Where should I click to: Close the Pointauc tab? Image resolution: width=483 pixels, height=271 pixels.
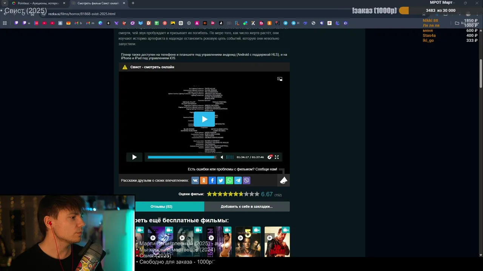(64, 3)
